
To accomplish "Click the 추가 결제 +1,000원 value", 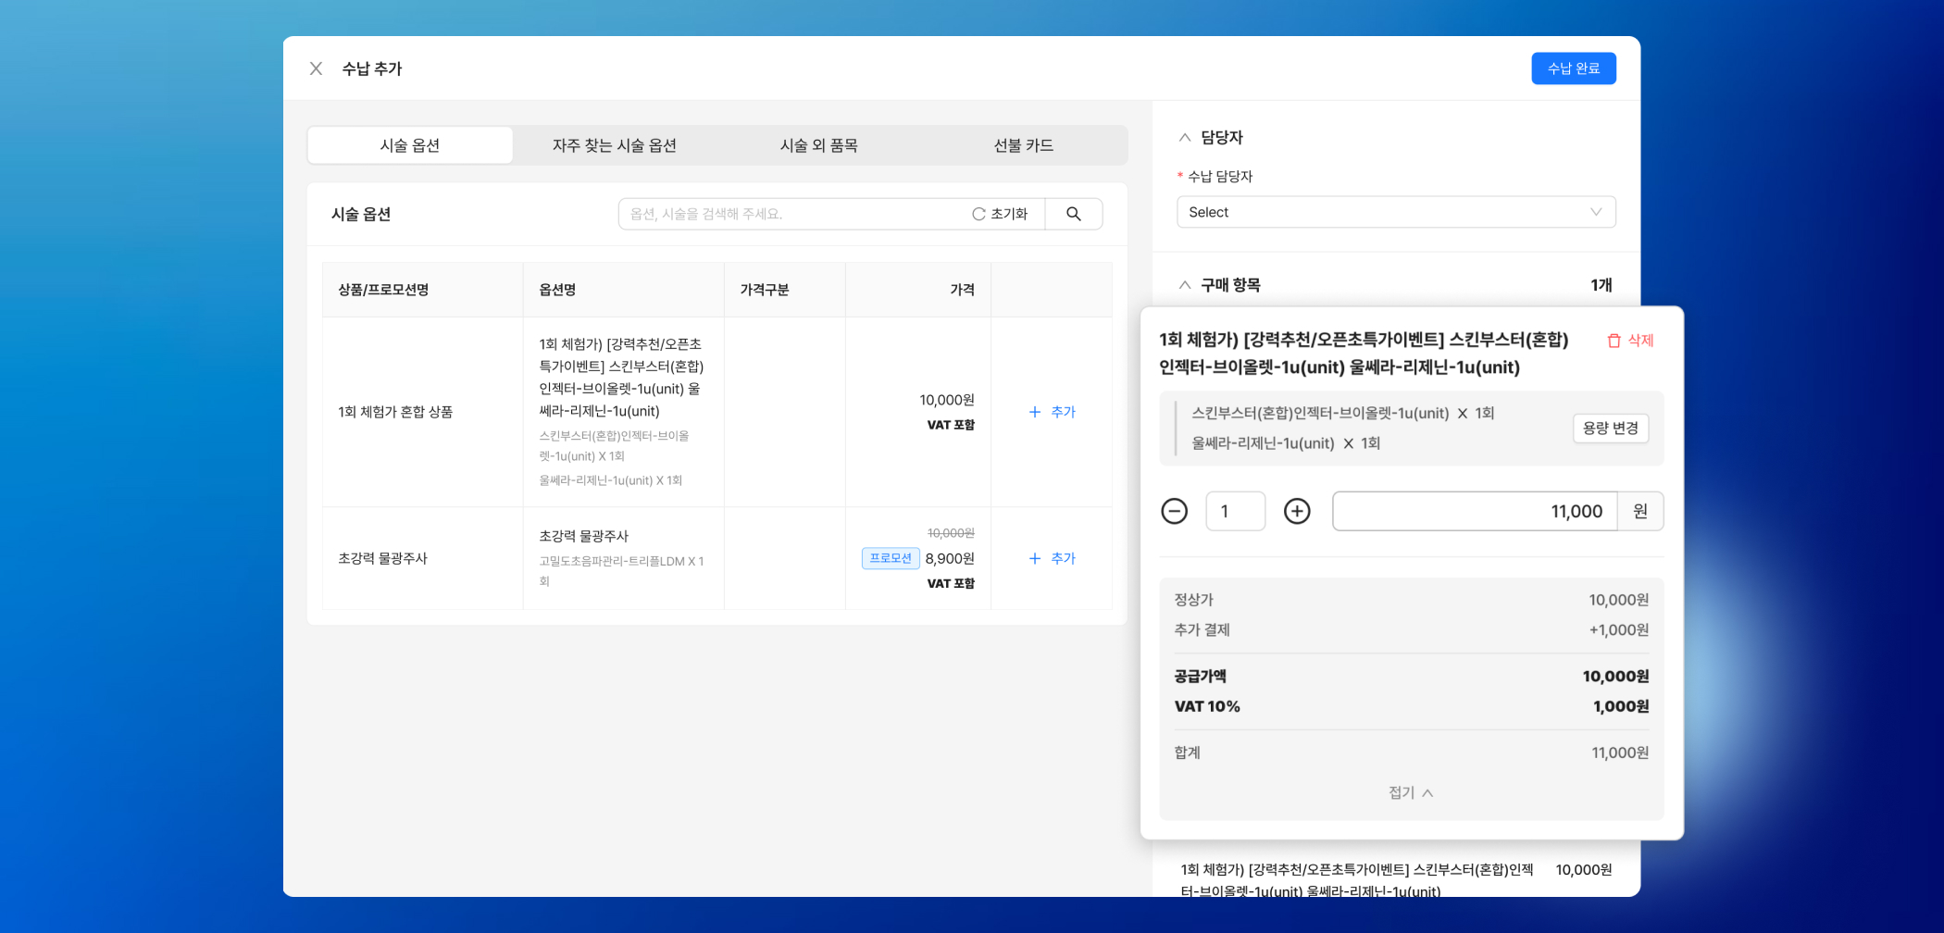I will tap(1618, 629).
